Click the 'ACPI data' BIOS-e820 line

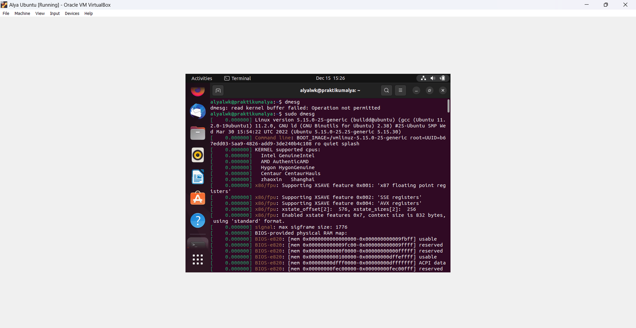coord(328,263)
